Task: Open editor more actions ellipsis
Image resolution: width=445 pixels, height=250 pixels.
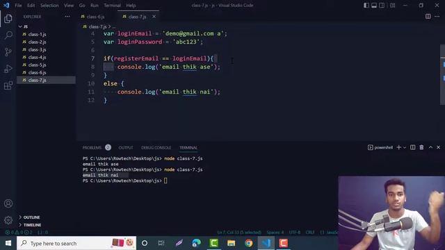Action: [437, 17]
